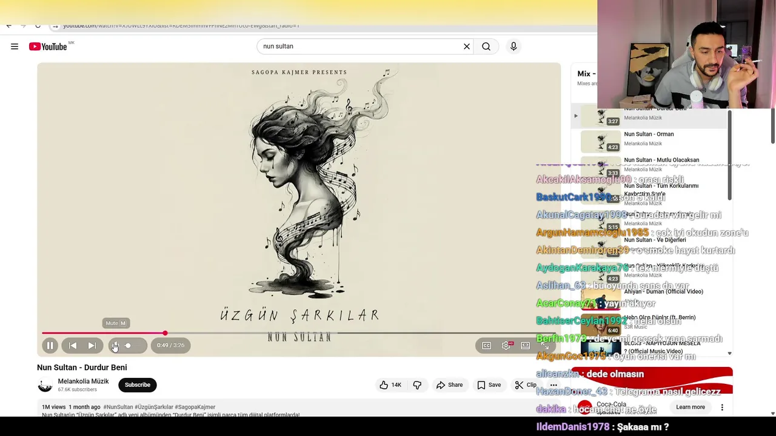Open the YouTube hamburger guide menu

15,47
